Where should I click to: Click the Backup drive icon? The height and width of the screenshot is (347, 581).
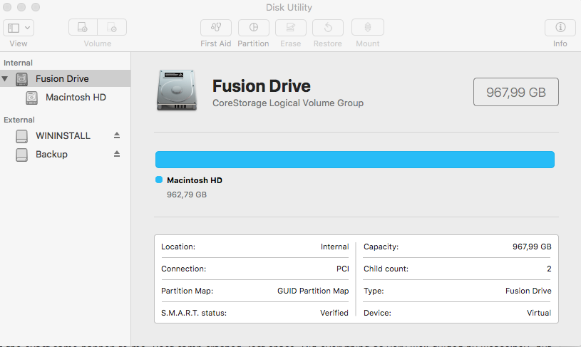coord(22,155)
